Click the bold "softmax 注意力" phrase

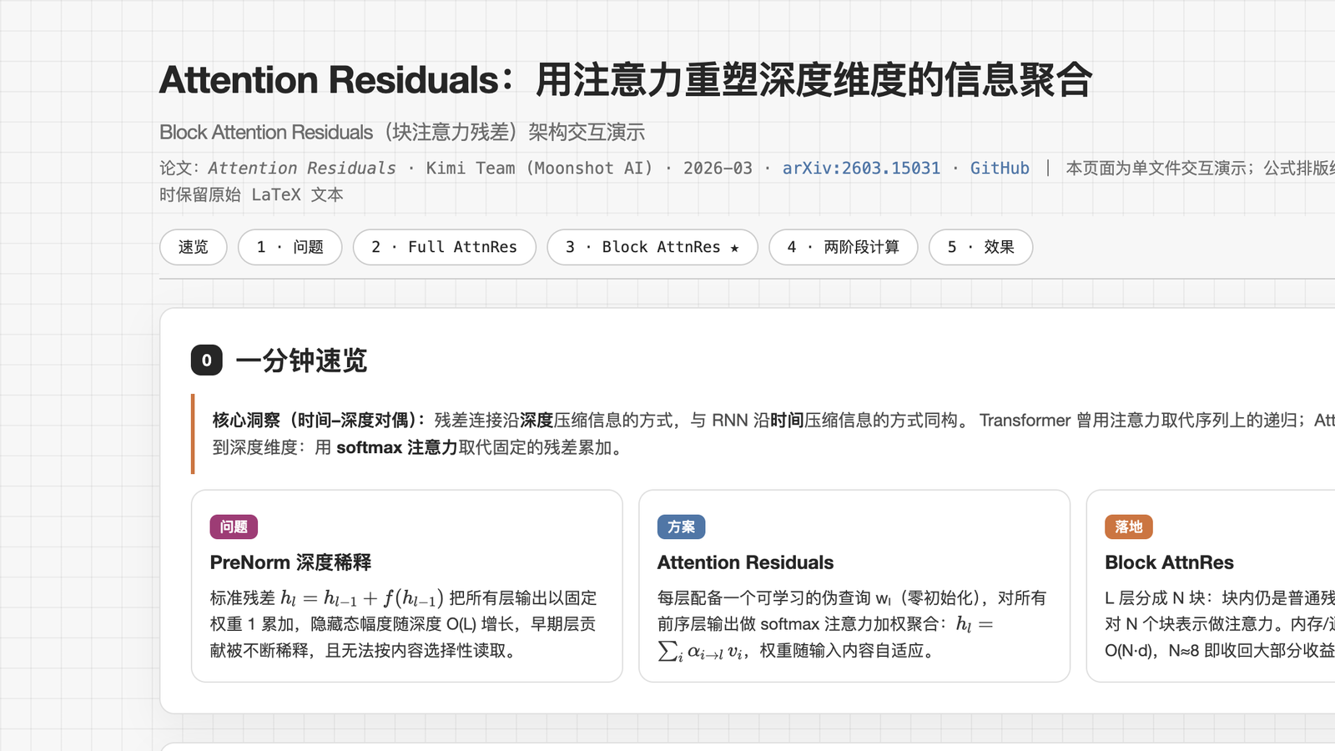click(x=397, y=447)
